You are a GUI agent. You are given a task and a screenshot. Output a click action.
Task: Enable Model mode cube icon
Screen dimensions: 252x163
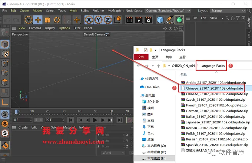coord(5,44)
